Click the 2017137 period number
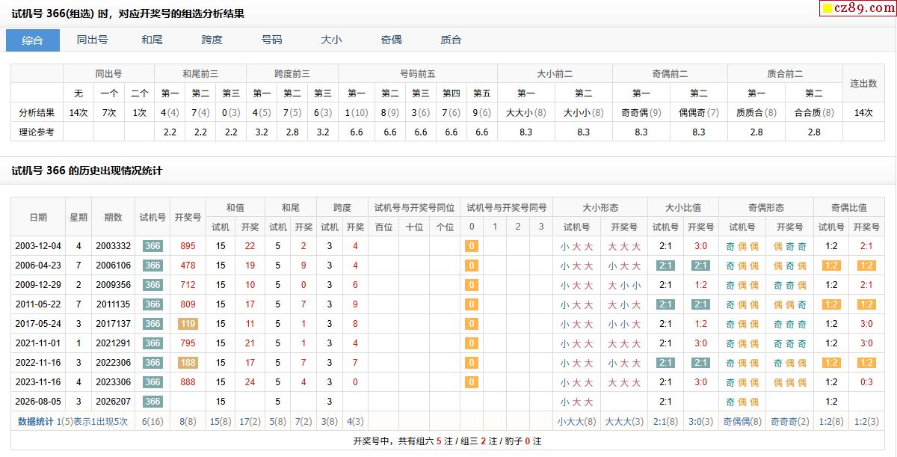The height and width of the screenshot is (457, 897). coord(113,324)
